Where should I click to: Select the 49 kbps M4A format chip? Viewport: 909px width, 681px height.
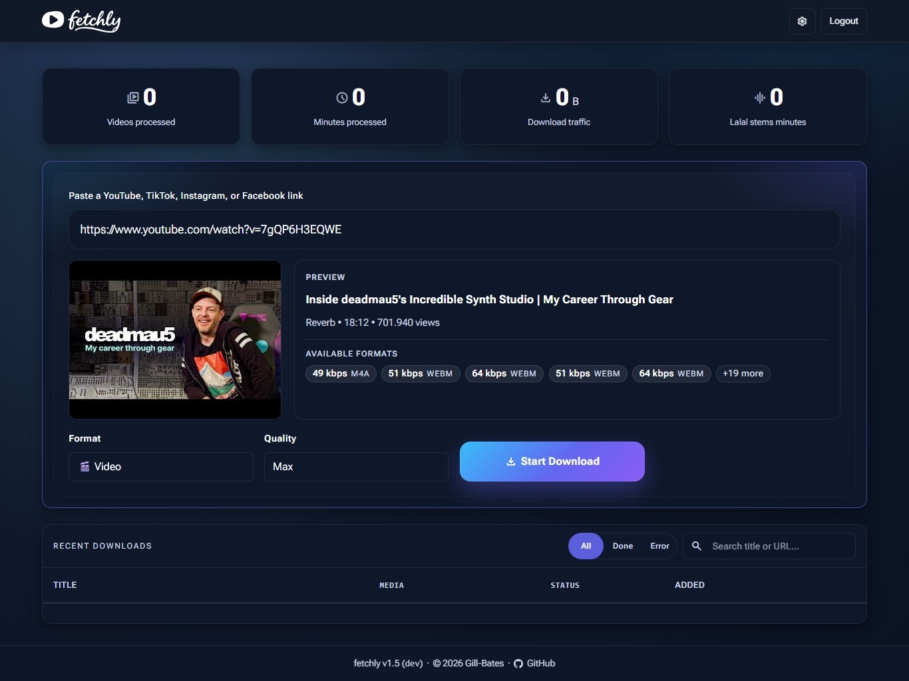(341, 374)
